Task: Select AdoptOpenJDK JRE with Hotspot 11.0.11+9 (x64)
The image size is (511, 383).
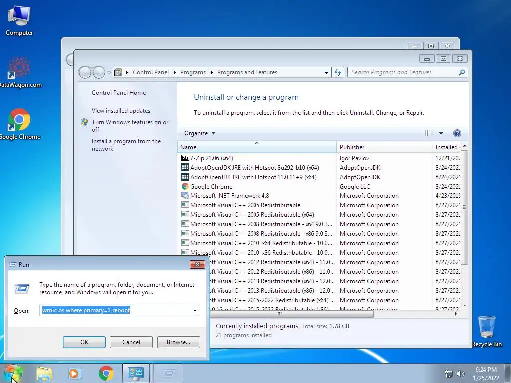Action: pyautogui.click(x=253, y=177)
